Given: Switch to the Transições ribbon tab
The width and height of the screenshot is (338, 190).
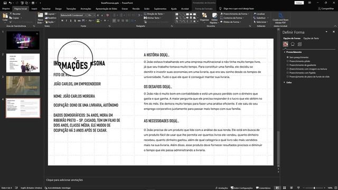Looking at the screenshot, I should (x=71, y=9).
